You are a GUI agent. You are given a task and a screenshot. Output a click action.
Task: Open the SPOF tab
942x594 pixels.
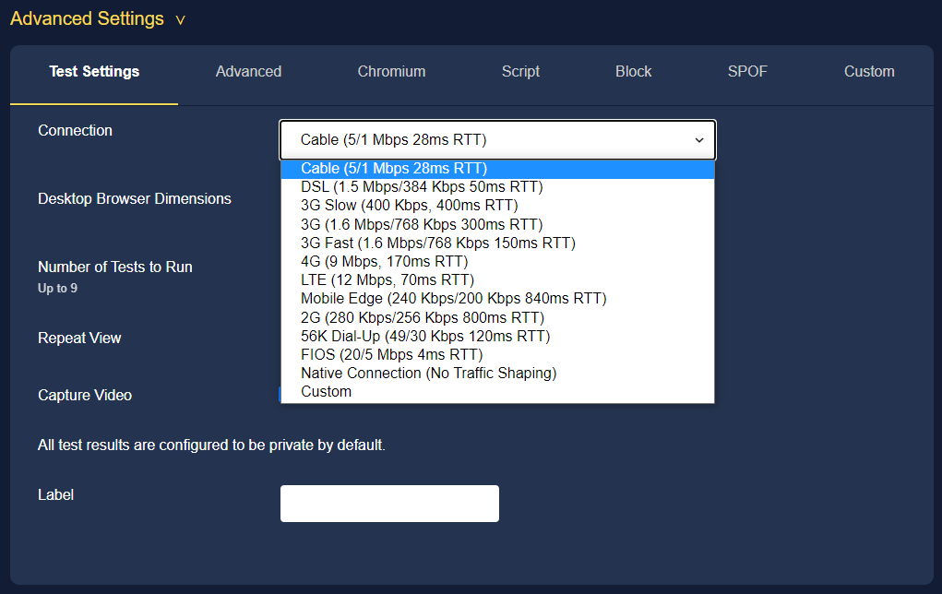[747, 71]
